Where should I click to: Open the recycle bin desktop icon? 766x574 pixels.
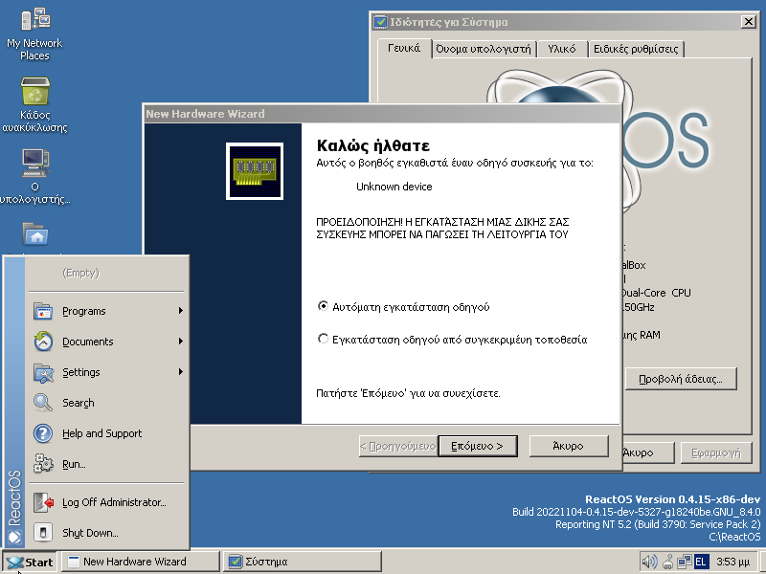point(34,93)
